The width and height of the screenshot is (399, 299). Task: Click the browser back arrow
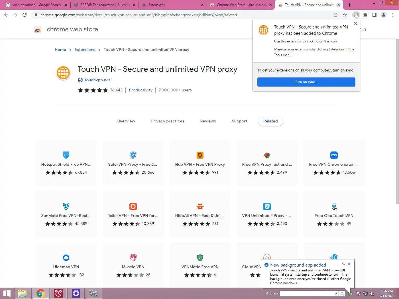coord(6,15)
